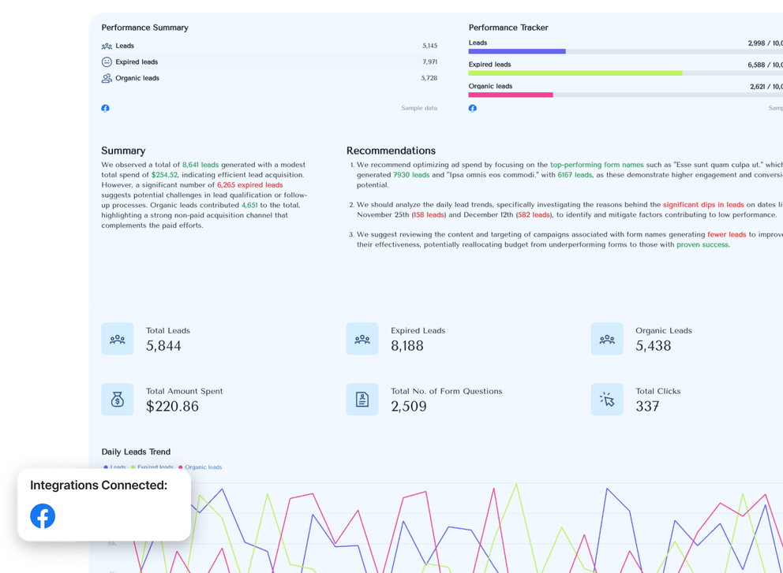Click the Leads people icon in Performance Summary
The height and width of the screenshot is (573, 783).
(x=106, y=46)
